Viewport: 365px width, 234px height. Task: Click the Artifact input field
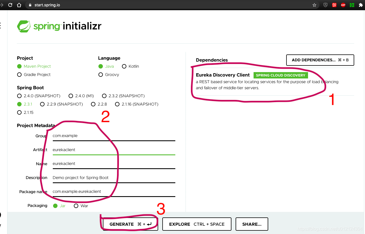[114, 150]
